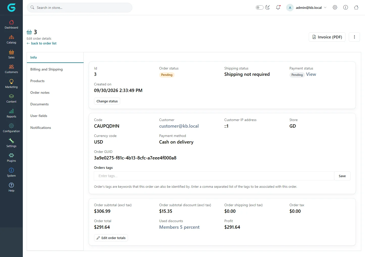Viewport: 365px width, 257px height.
Task: Open the Members 5 percent discount link
Action: (x=179, y=227)
